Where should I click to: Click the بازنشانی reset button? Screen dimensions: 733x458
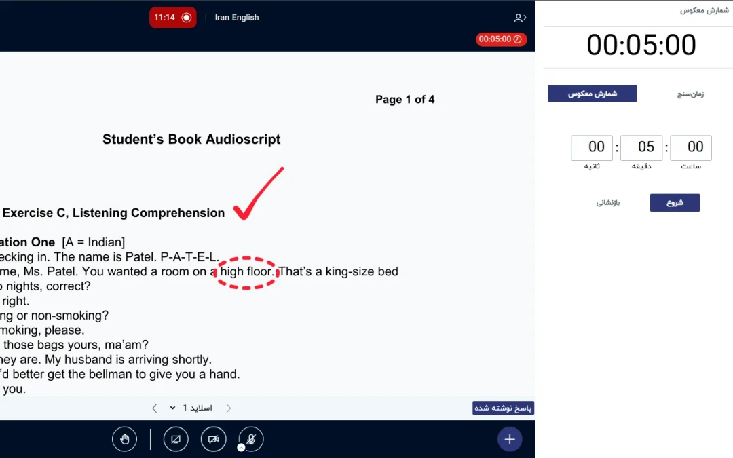tap(607, 203)
